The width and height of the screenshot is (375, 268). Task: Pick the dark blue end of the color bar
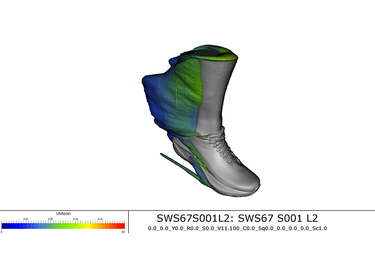coord(5,226)
